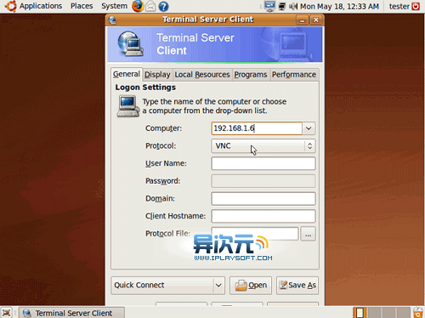Click the Protocol File input field
Viewport: 425px width, 318px height.
(x=255, y=234)
